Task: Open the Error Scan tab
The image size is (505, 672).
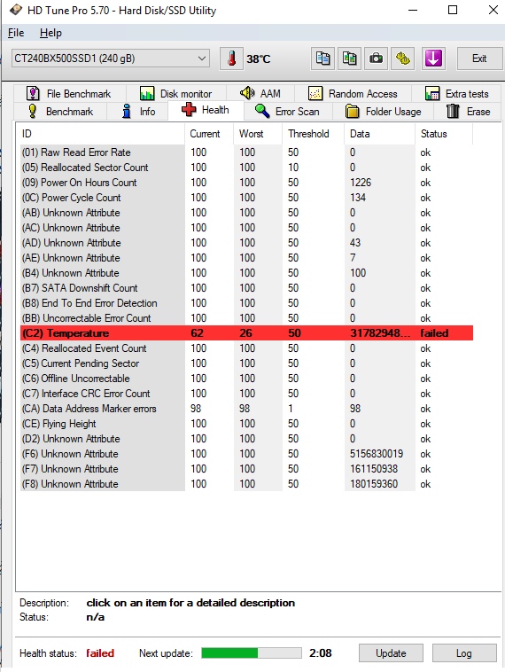Action: [287, 112]
